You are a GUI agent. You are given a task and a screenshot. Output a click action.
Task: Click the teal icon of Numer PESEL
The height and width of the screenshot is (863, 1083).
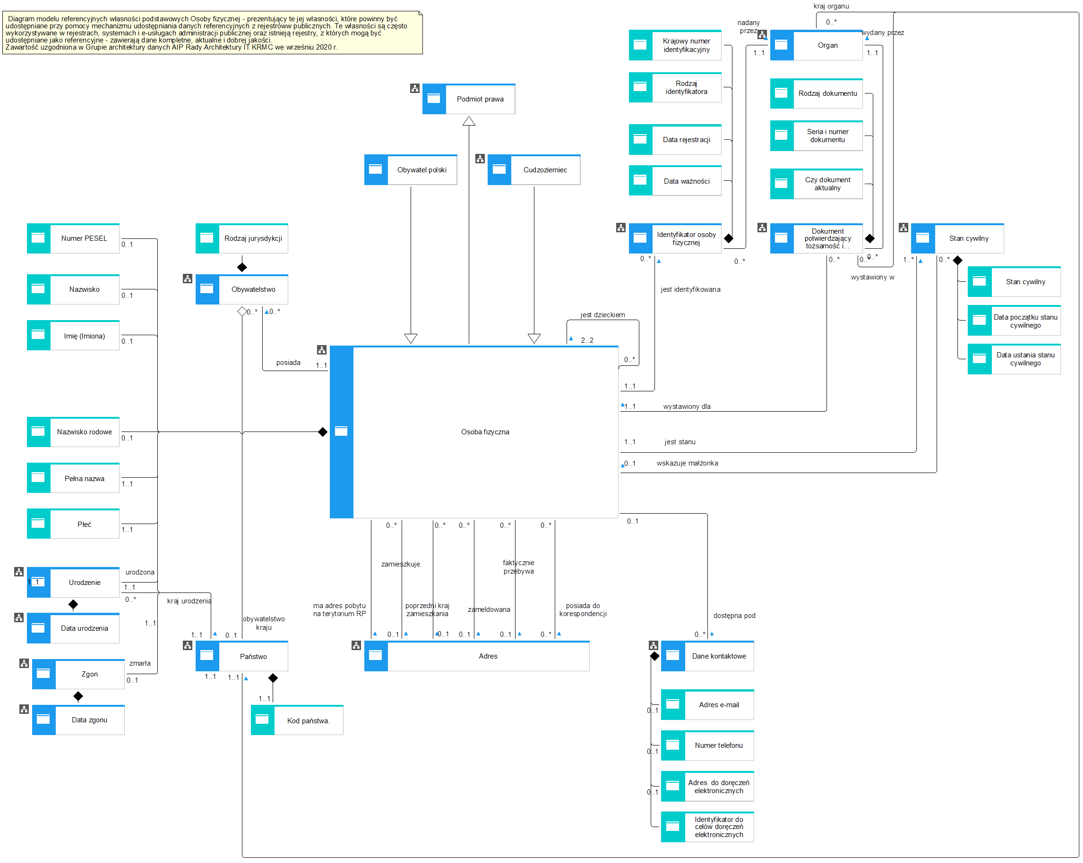[38, 238]
